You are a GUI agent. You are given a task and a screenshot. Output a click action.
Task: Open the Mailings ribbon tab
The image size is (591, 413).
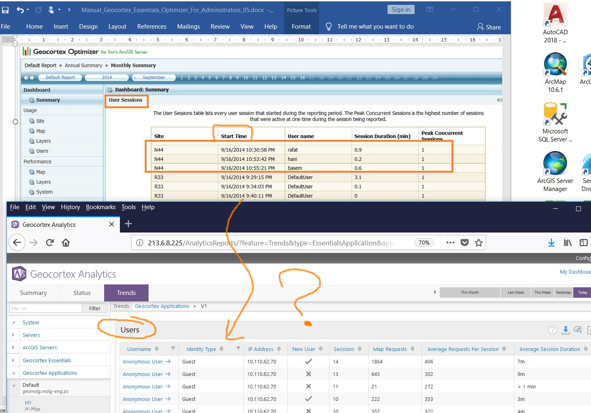[189, 27]
